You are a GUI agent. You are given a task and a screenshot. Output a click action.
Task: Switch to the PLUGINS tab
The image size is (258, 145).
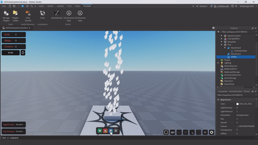pos(87,6)
